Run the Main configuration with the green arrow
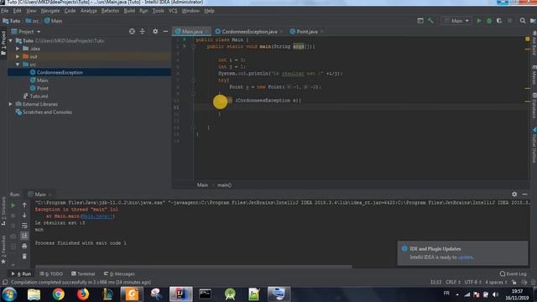This screenshot has height=302, width=537. [x=479, y=21]
